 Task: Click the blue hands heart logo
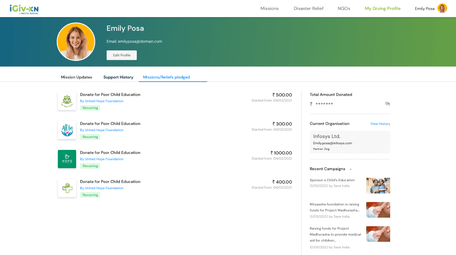(67, 130)
